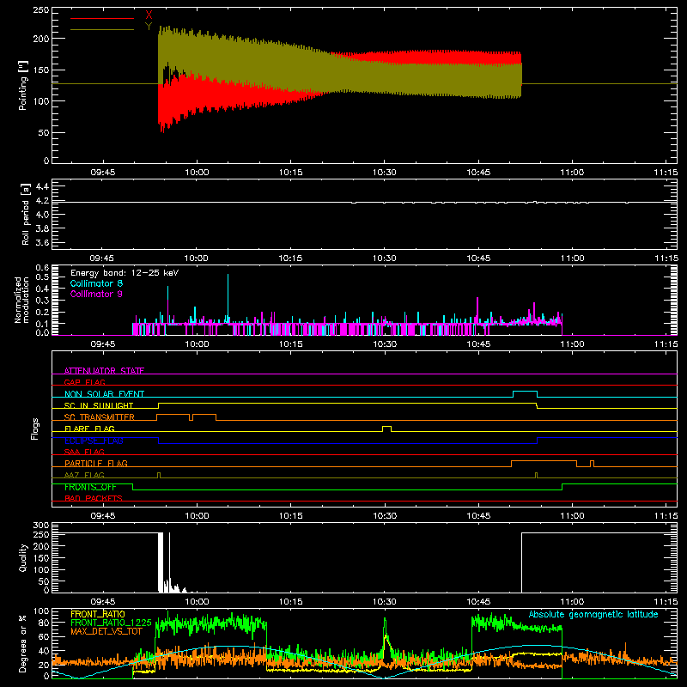Click the FLARE_FLAG pulse near 10:30
This screenshot has height=687, width=687.
[387, 429]
